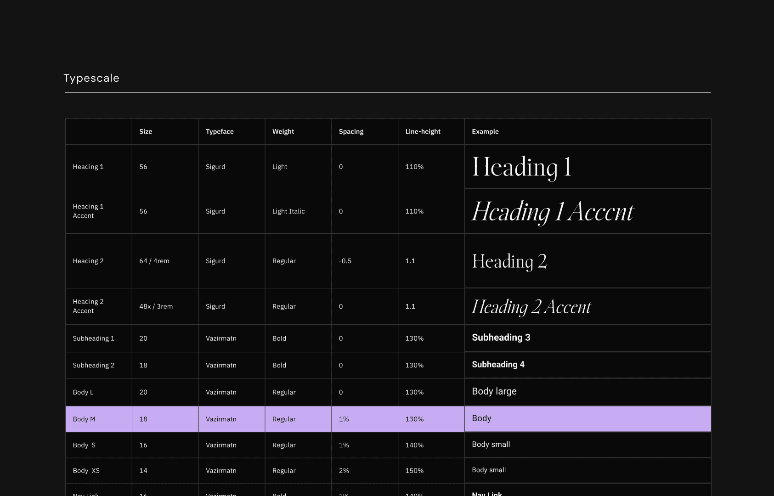Click the 140% line-height in Body S row

414,445
